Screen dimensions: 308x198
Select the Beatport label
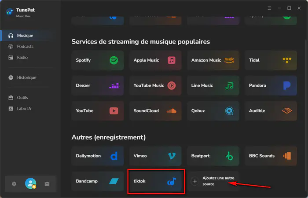click(200, 156)
